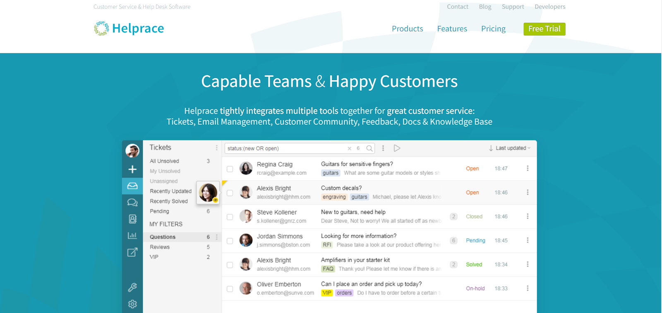
Task: Click the Tickets panel three-dot menu
Action: coord(216,147)
